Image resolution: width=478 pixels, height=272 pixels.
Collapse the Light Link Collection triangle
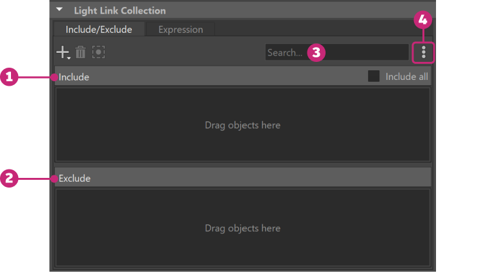[x=59, y=10]
